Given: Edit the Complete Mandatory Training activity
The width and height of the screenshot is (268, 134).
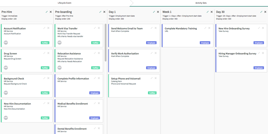Looking at the screenshot, I should point(205,28).
